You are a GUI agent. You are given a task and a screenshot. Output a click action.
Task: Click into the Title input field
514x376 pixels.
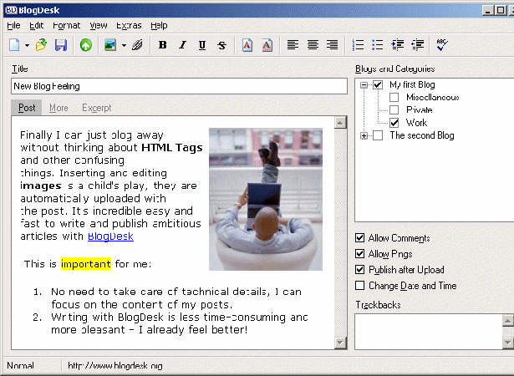tap(179, 86)
